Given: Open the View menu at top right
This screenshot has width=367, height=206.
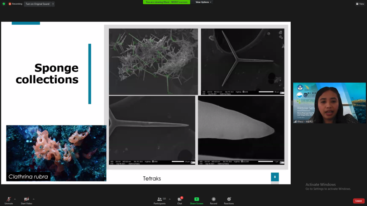Looking at the screenshot, I should coord(360,4).
